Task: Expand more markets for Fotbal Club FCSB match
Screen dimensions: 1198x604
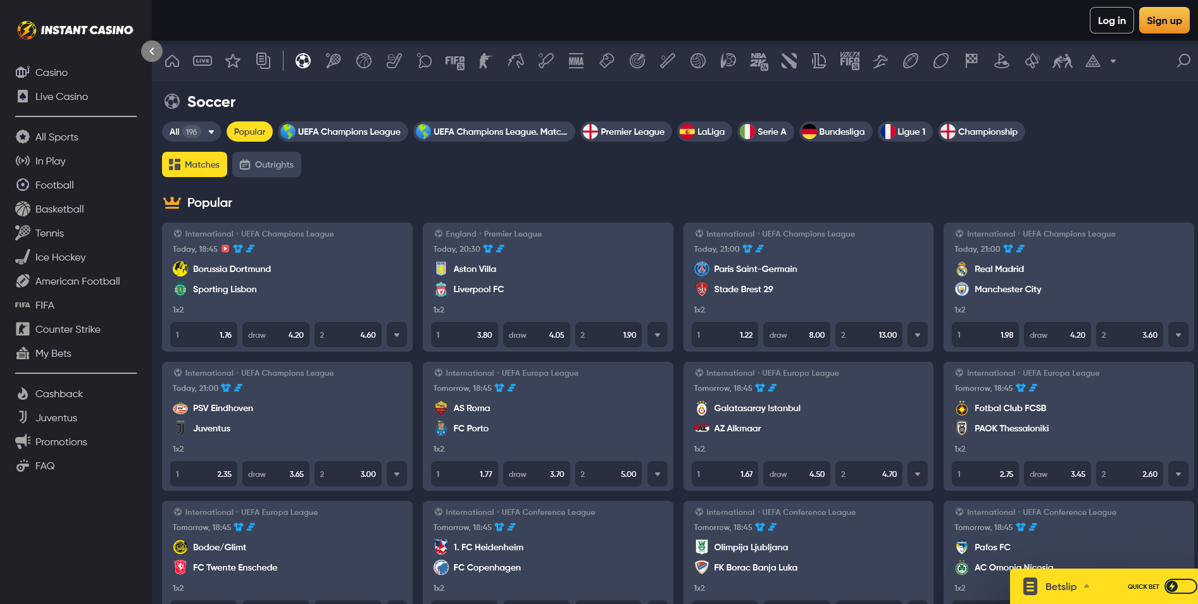Action: (1178, 474)
